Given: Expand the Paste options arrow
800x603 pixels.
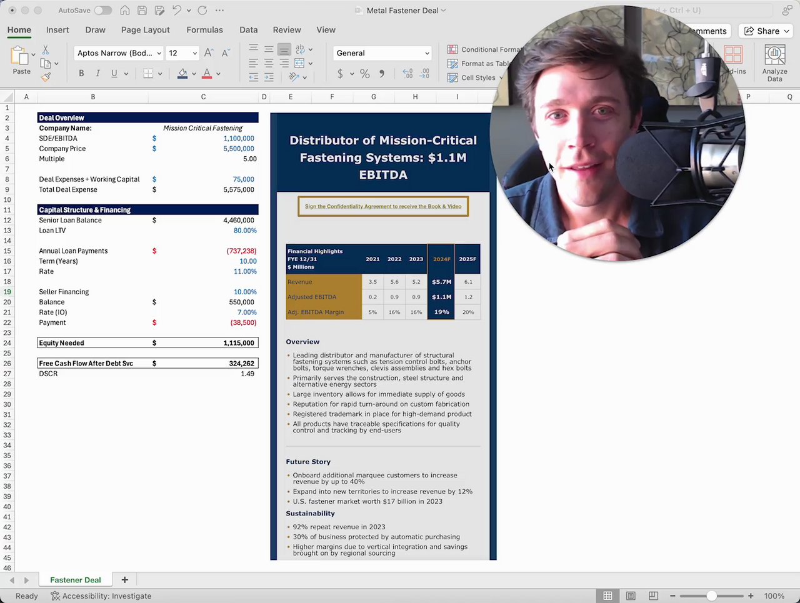Looking at the screenshot, I should click(33, 56).
